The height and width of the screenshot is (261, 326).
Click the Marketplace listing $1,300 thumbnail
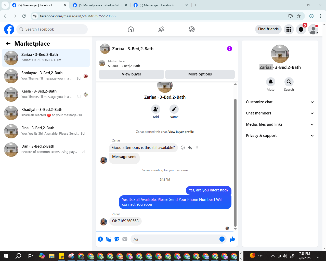[102, 63]
